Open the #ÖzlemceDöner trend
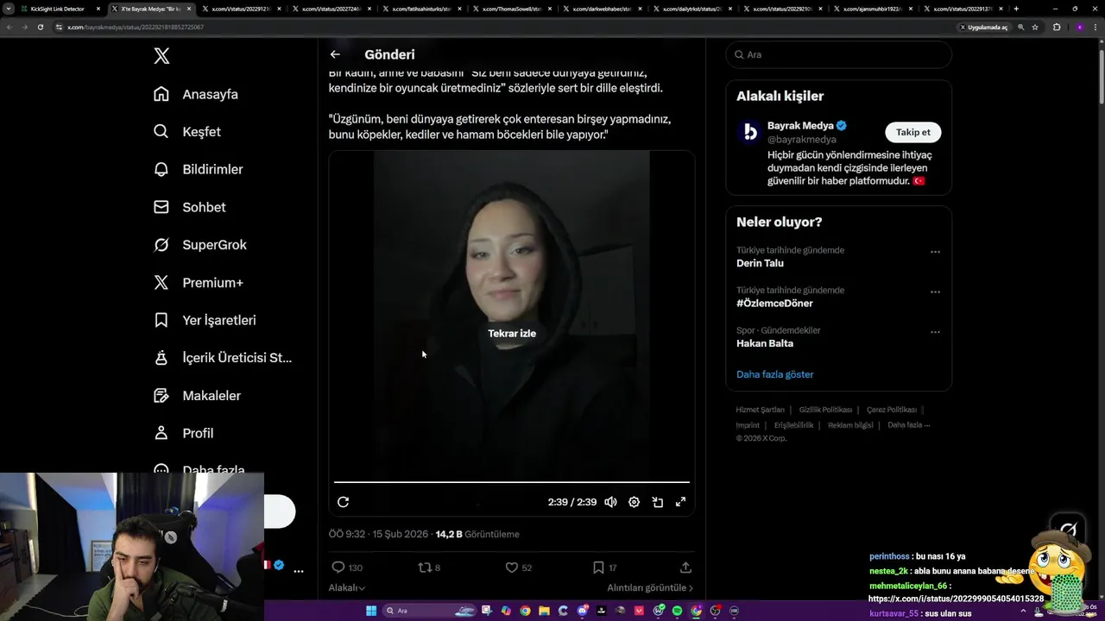This screenshot has height=621, width=1105. pos(774,303)
